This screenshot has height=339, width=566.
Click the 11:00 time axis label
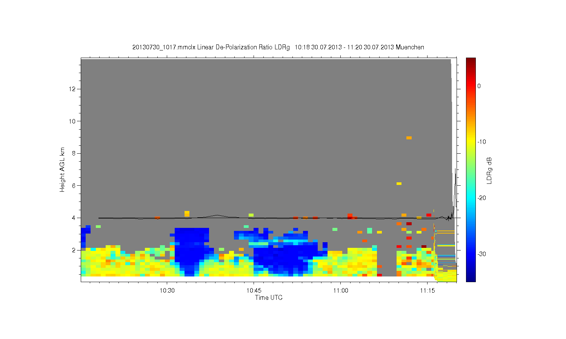pyautogui.click(x=340, y=290)
